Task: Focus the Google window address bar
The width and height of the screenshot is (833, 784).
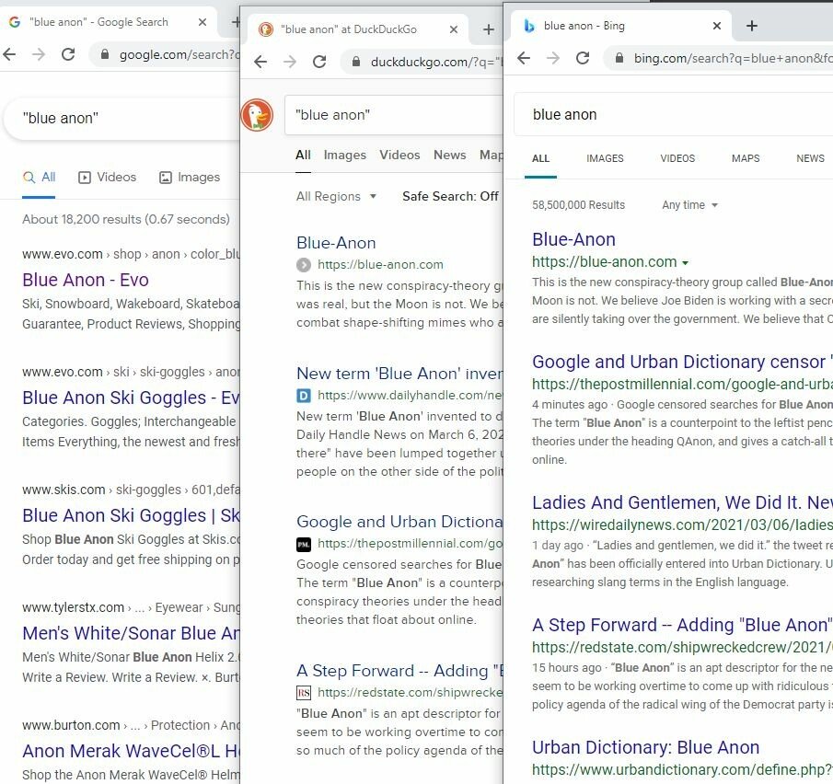Action: pos(166,54)
